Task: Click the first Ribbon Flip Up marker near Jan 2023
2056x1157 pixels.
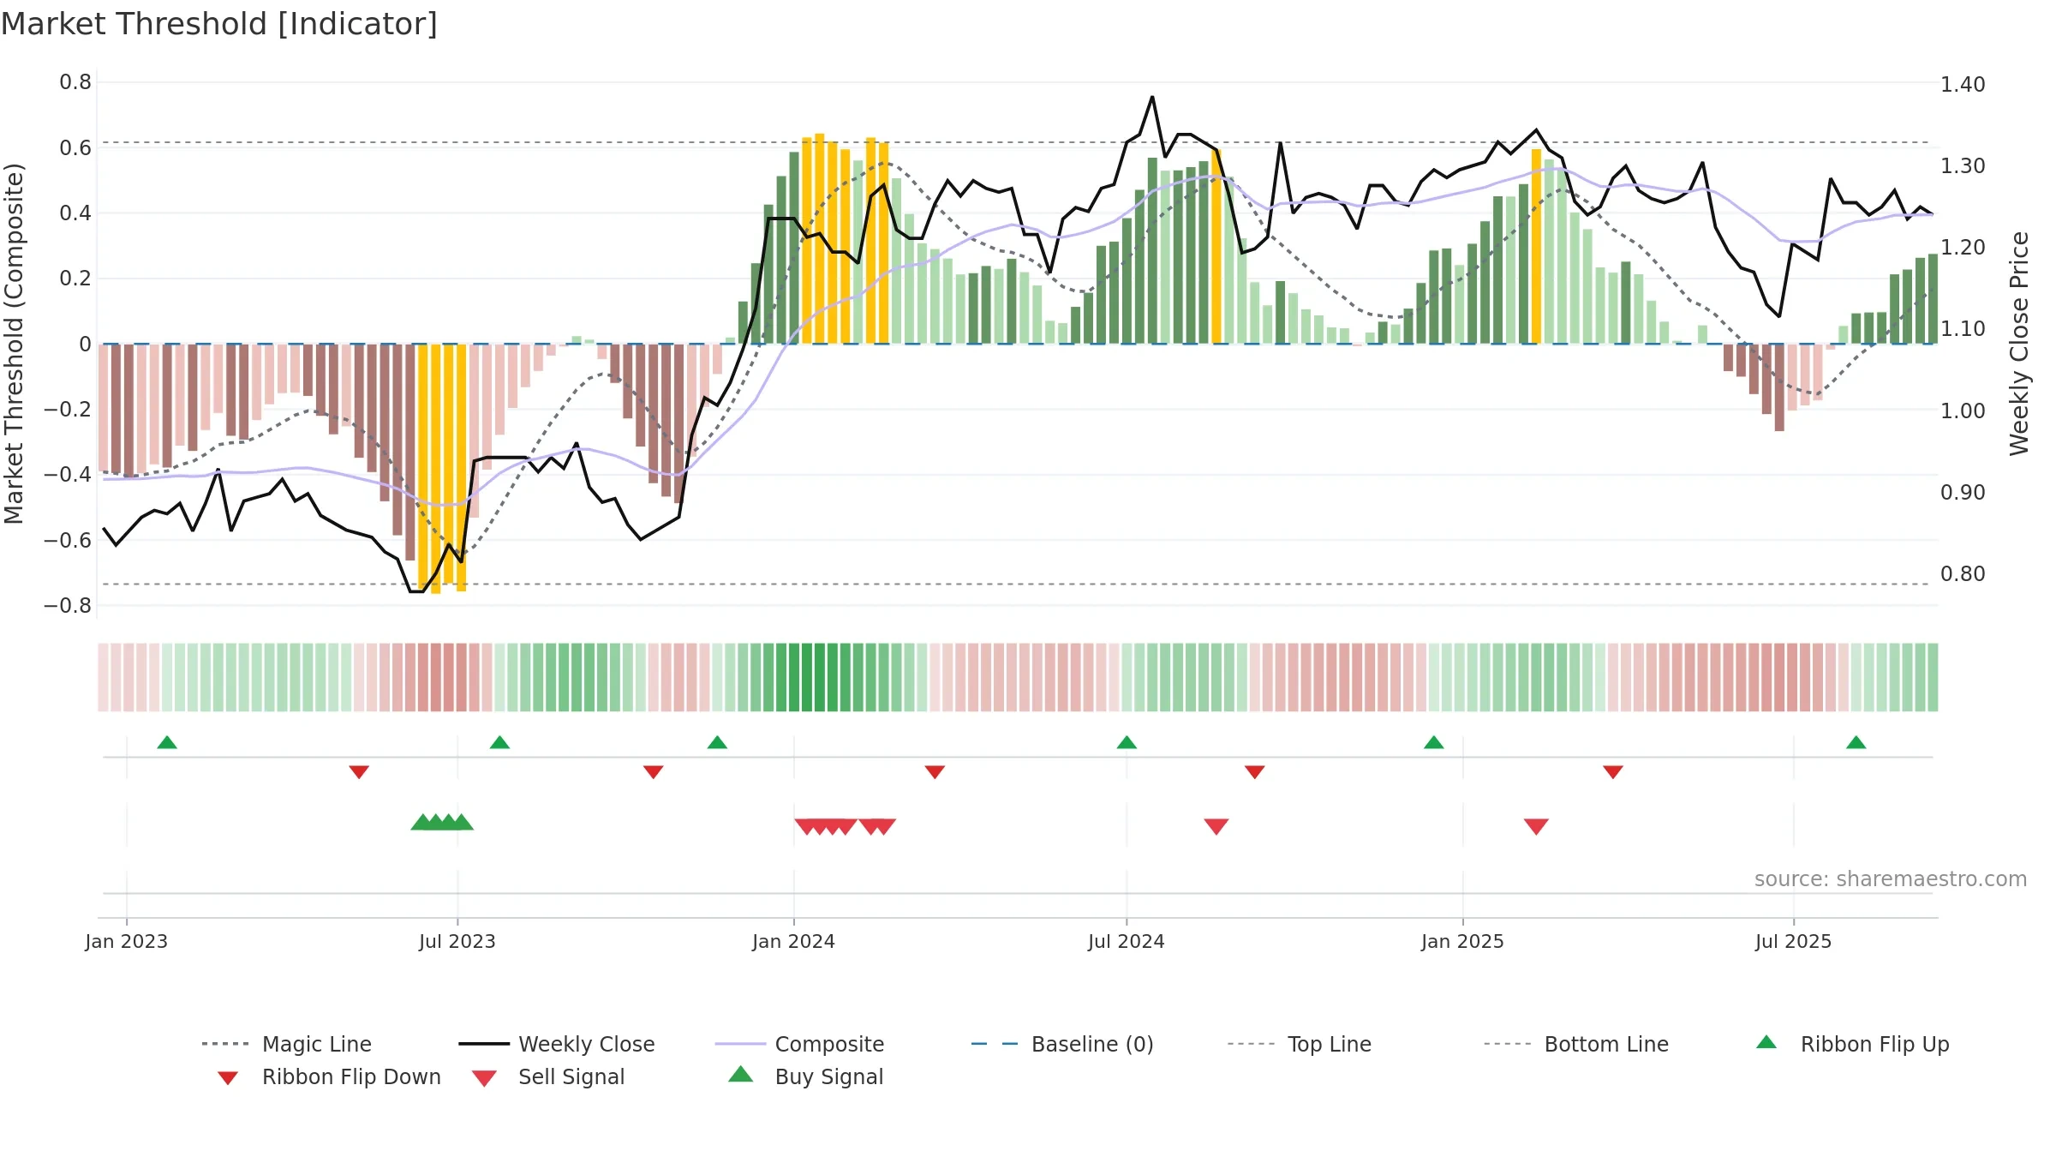Action: 167,742
